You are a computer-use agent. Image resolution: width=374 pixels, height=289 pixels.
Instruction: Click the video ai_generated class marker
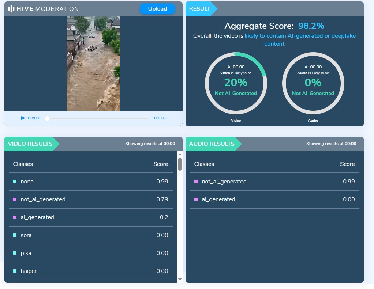coord(15,217)
